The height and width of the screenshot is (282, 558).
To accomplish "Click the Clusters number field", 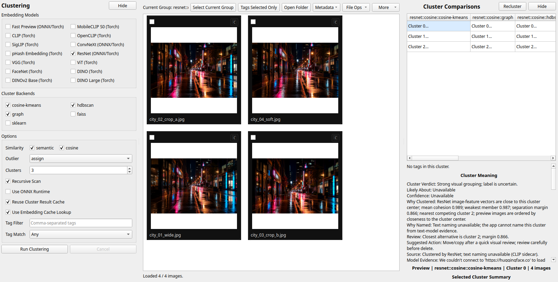I will coord(79,170).
